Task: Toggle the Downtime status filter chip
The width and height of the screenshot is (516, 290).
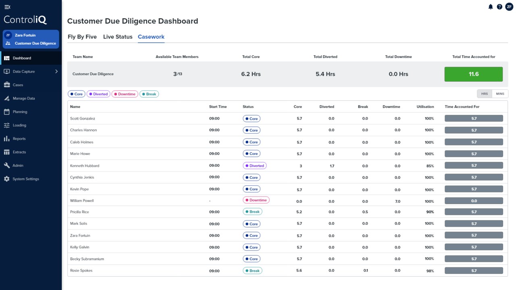Action: pyautogui.click(x=125, y=94)
